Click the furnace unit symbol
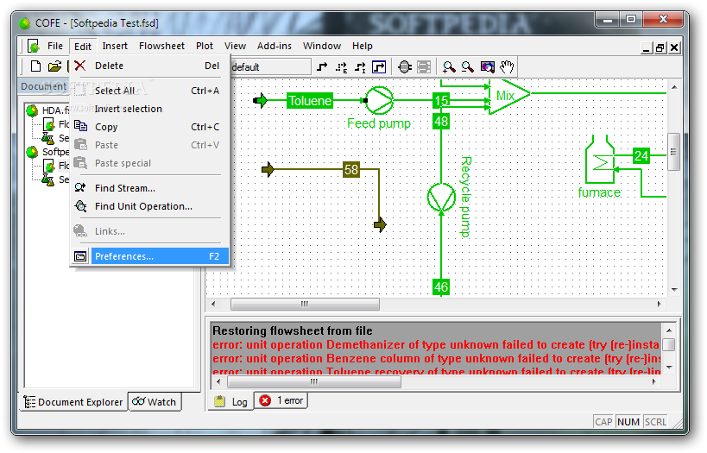 600,159
